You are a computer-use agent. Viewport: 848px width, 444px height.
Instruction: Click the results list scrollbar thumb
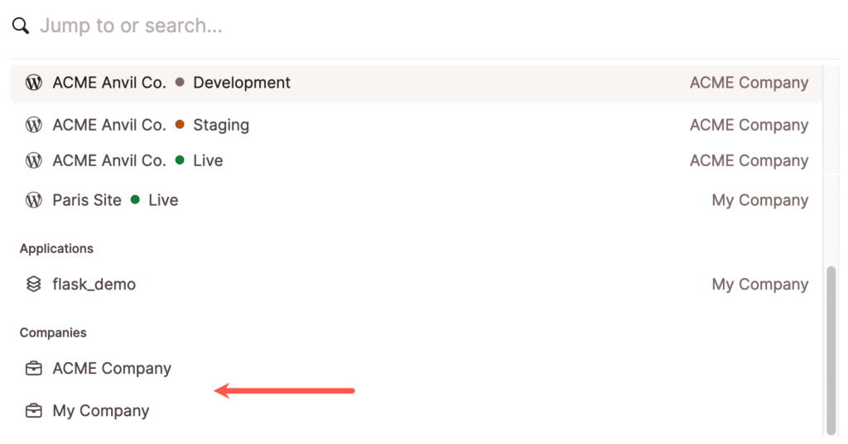tap(831, 347)
